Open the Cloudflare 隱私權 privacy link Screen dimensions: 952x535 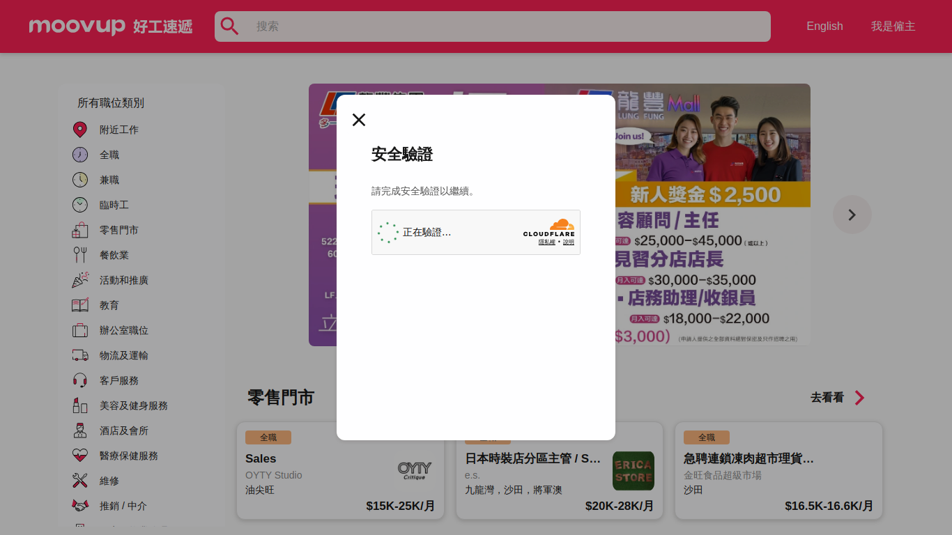[547, 242]
